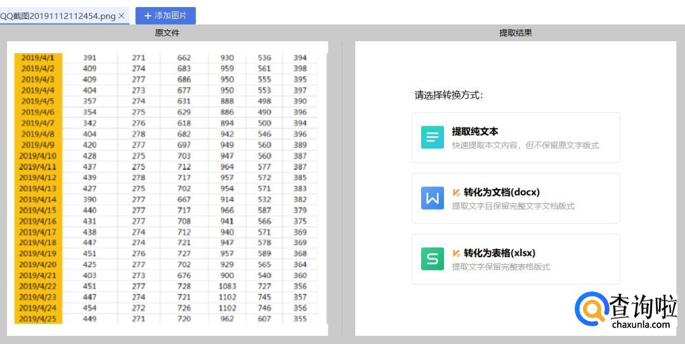Choose 转化为表格(xlsx) option
Image resolution: width=685 pixels, height=344 pixels.
[x=516, y=259]
